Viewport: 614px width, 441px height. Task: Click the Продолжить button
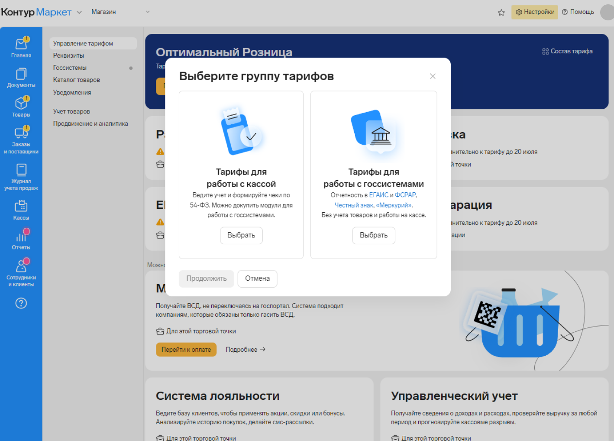pyautogui.click(x=207, y=279)
